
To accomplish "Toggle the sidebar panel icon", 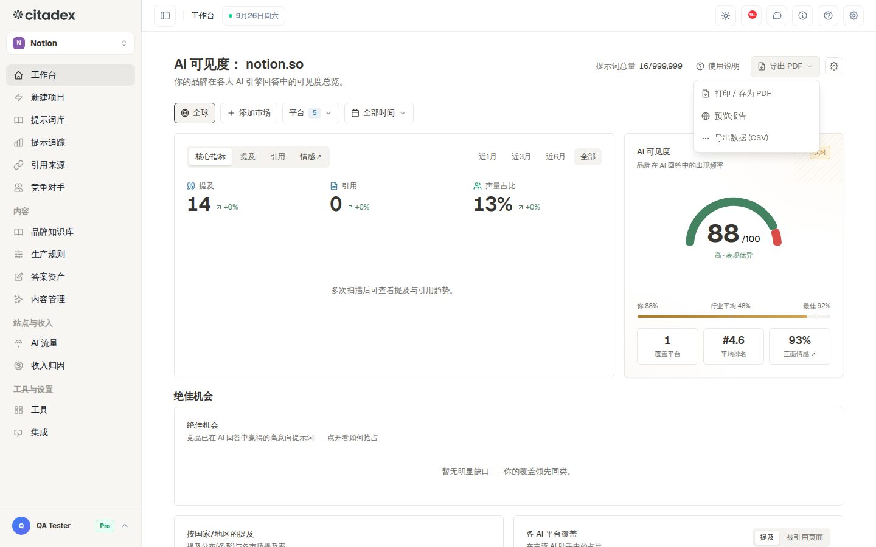I will tap(165, 16).
